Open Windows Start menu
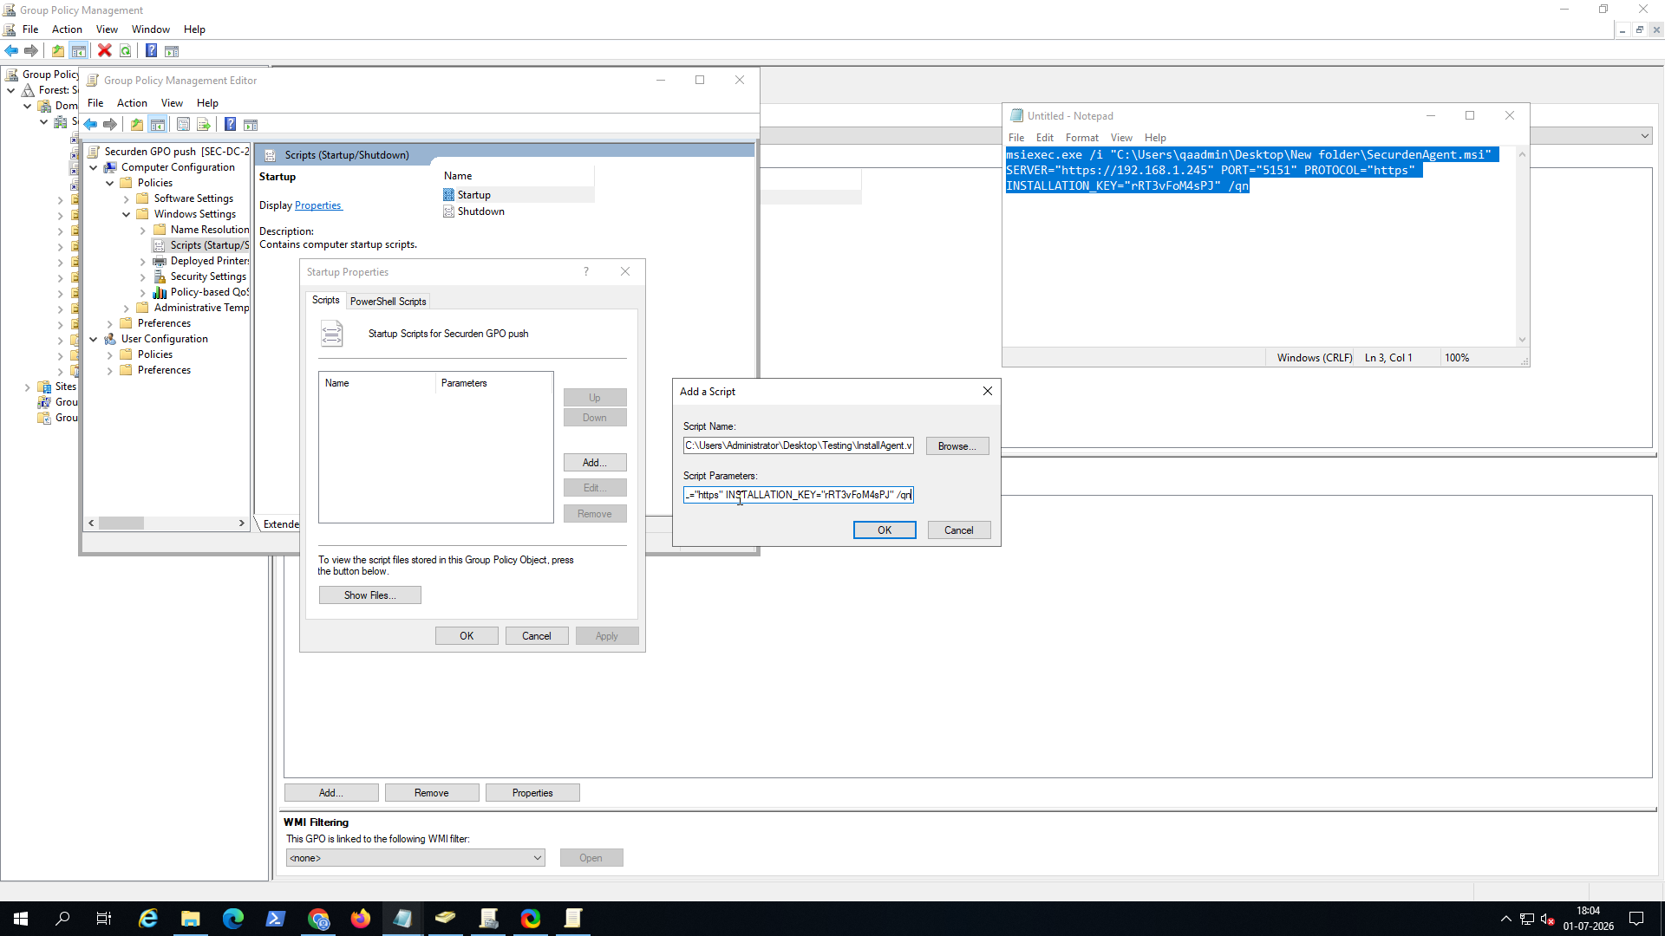 (21, 919)
